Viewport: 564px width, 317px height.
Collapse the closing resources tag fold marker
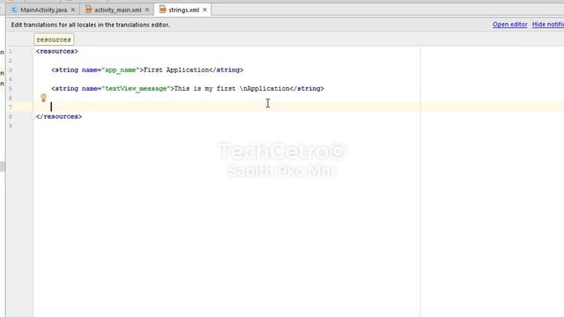coord(33,117)
